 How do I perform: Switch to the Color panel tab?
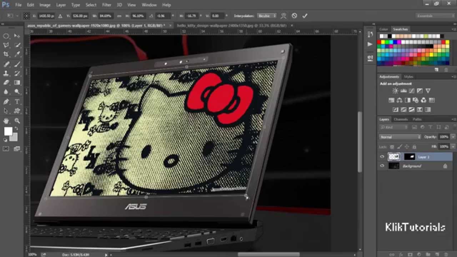click(384, 29)
